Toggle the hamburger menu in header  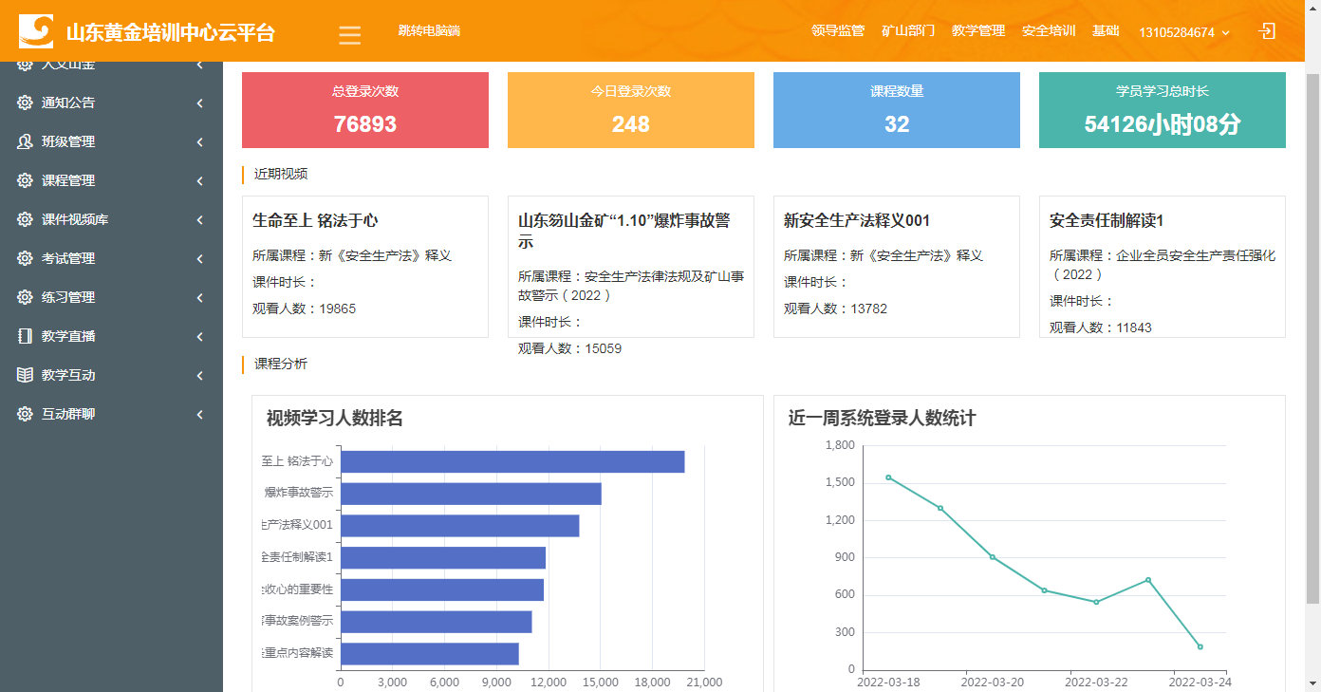(x=349, y=34)
